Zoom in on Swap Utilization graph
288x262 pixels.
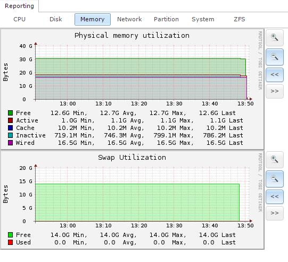coord(274,160)
